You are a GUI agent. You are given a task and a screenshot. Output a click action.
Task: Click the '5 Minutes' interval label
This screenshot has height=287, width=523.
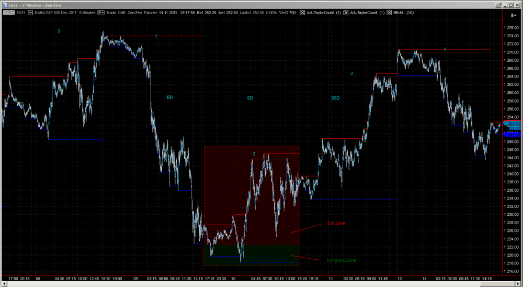coord(87,13)
